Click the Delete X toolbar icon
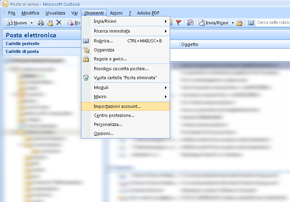The image size is (290, 202). coord(59,22)
